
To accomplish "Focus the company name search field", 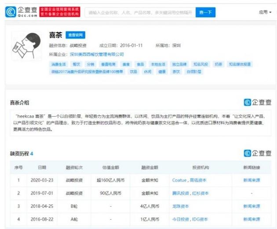I will pos(140,12).
